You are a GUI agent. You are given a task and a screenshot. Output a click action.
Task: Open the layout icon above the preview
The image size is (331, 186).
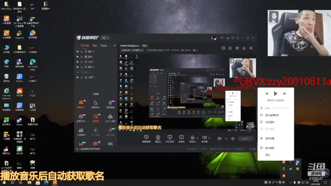[x=237, y=48]
